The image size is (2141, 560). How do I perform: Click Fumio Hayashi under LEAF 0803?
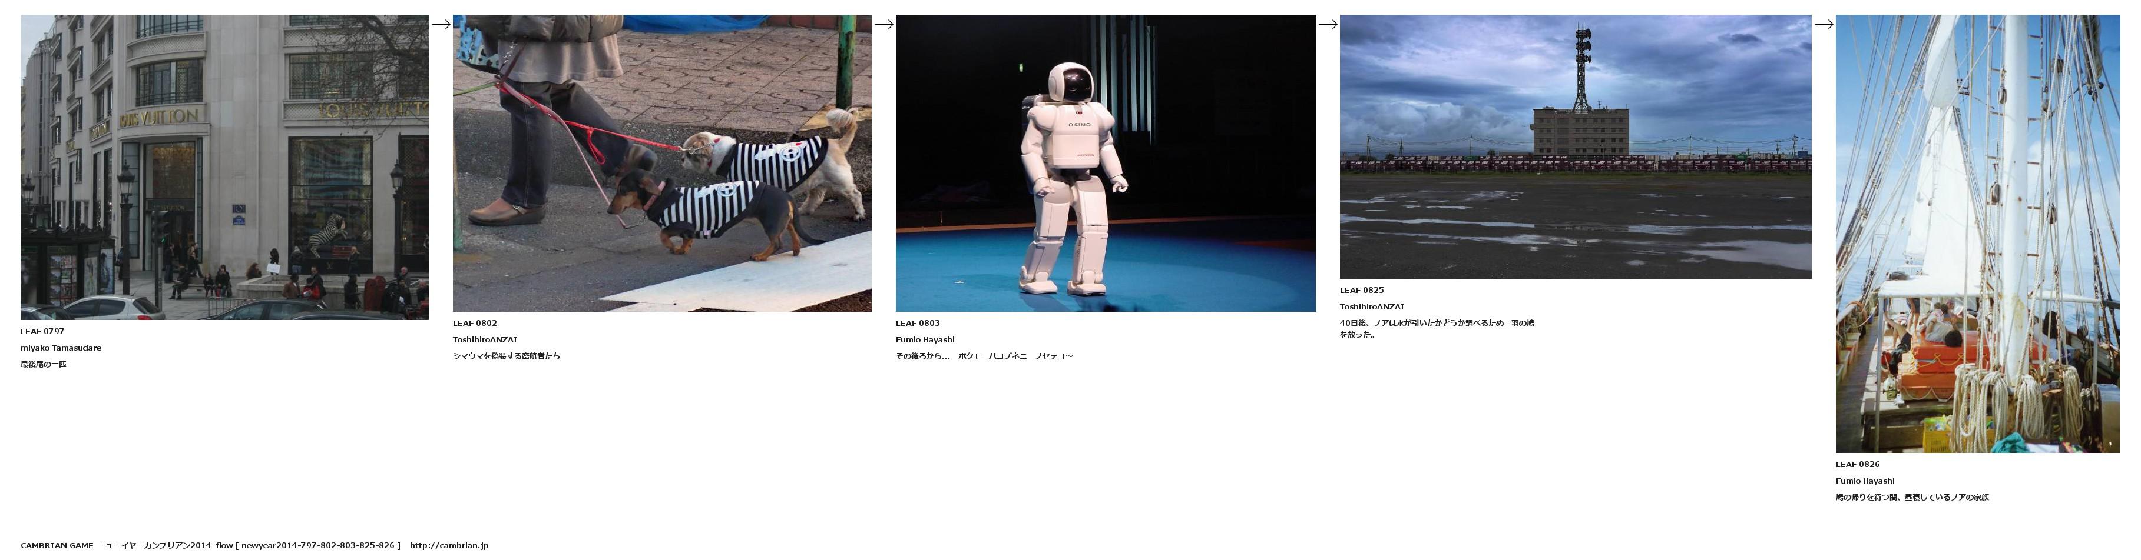click(x=924, y=340)
